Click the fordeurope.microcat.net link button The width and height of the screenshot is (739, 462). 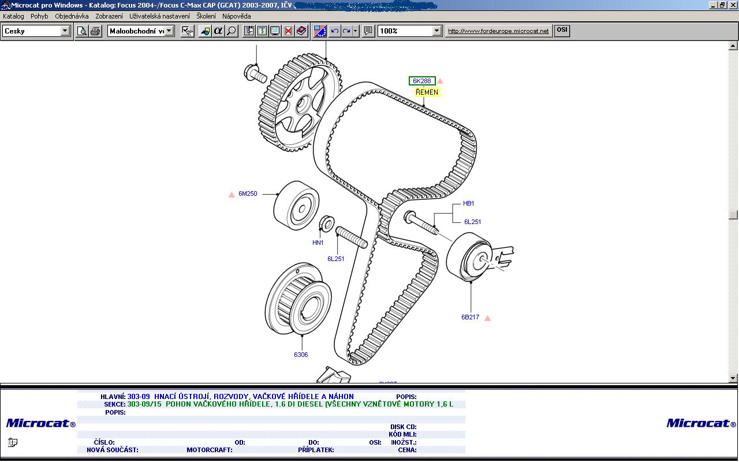(498, 31)
